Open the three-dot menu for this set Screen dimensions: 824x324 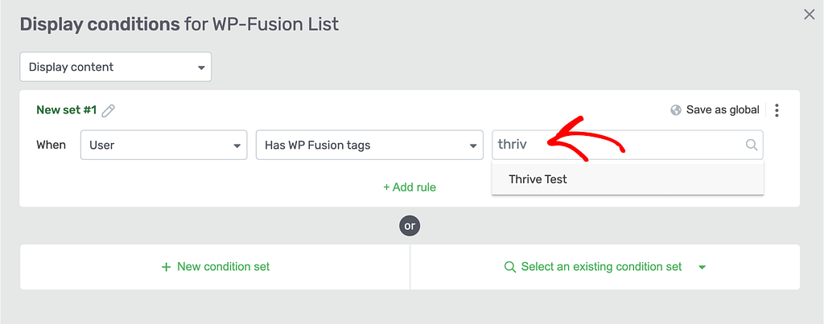point(777,110)
